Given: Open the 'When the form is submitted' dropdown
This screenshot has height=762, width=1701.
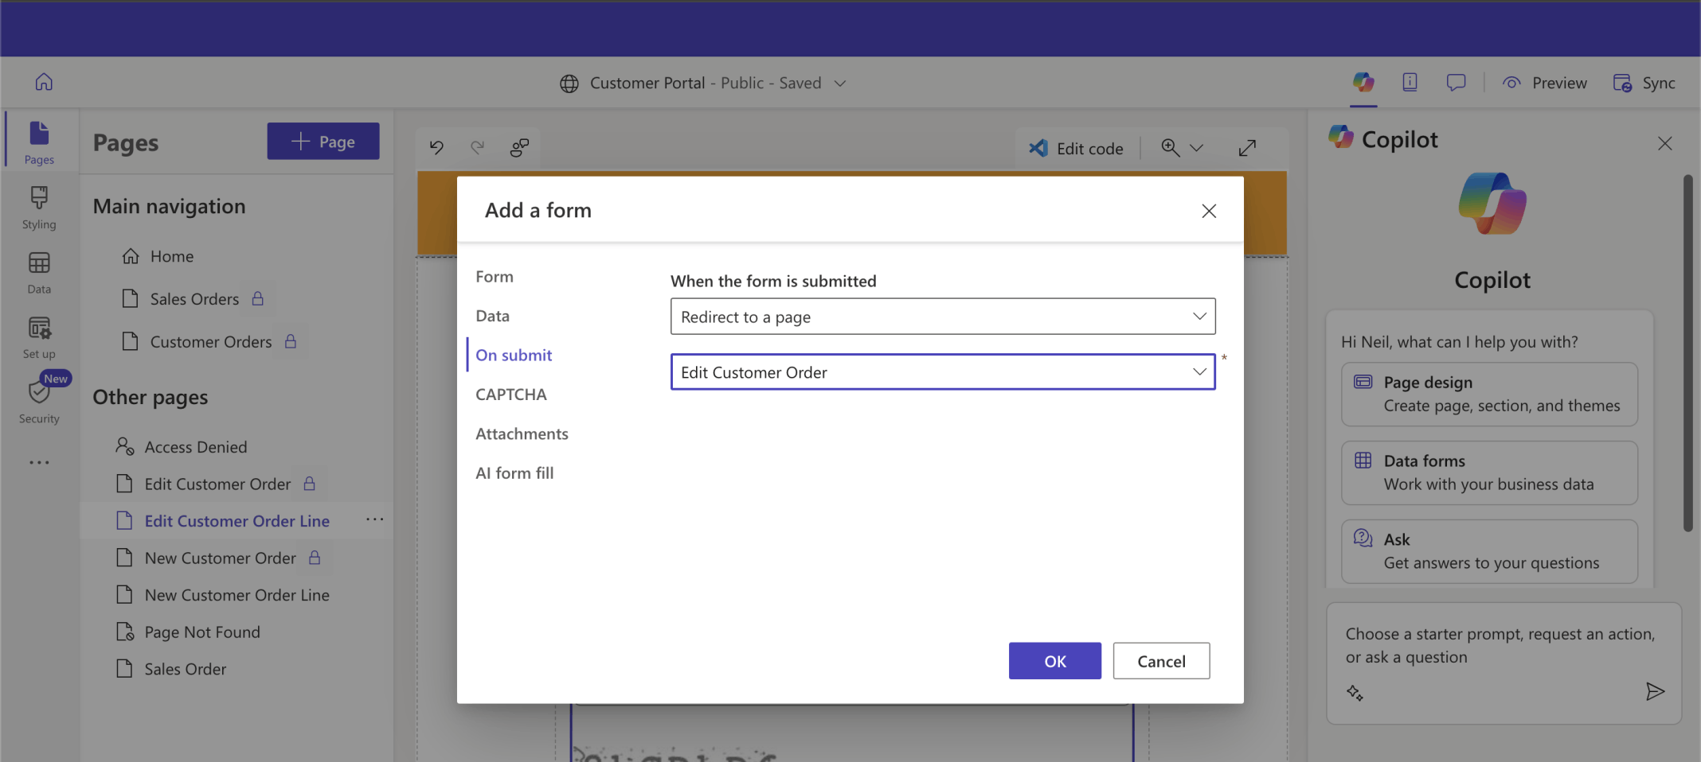Looking at the screenshot, I should [x=942, y=317].
